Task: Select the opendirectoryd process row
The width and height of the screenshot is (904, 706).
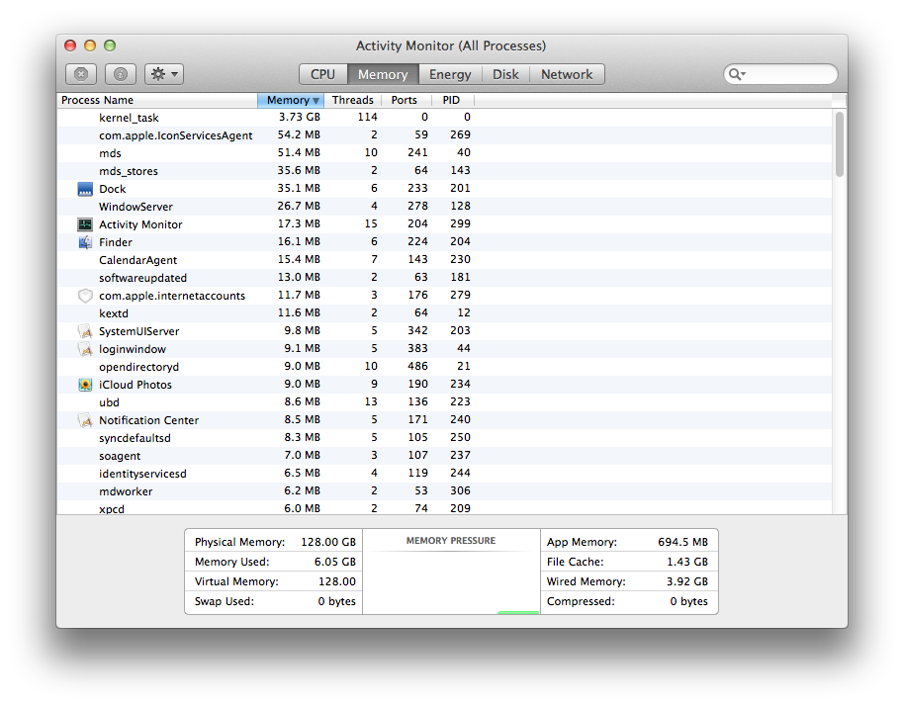Action: (x=444, y=367)
